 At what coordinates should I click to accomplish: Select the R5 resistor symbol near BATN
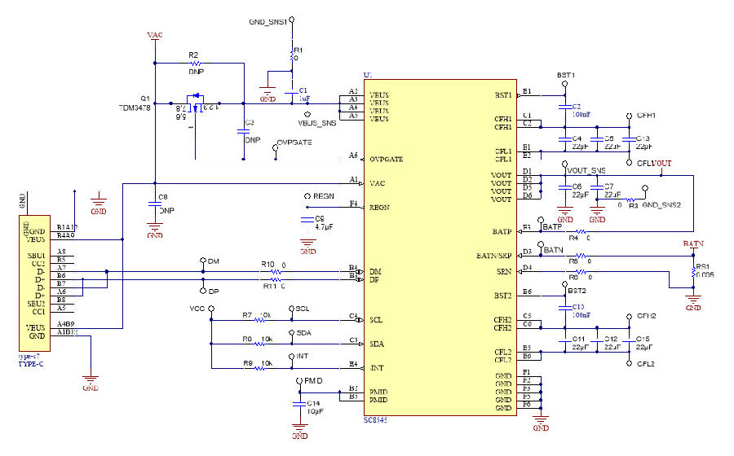581,256
